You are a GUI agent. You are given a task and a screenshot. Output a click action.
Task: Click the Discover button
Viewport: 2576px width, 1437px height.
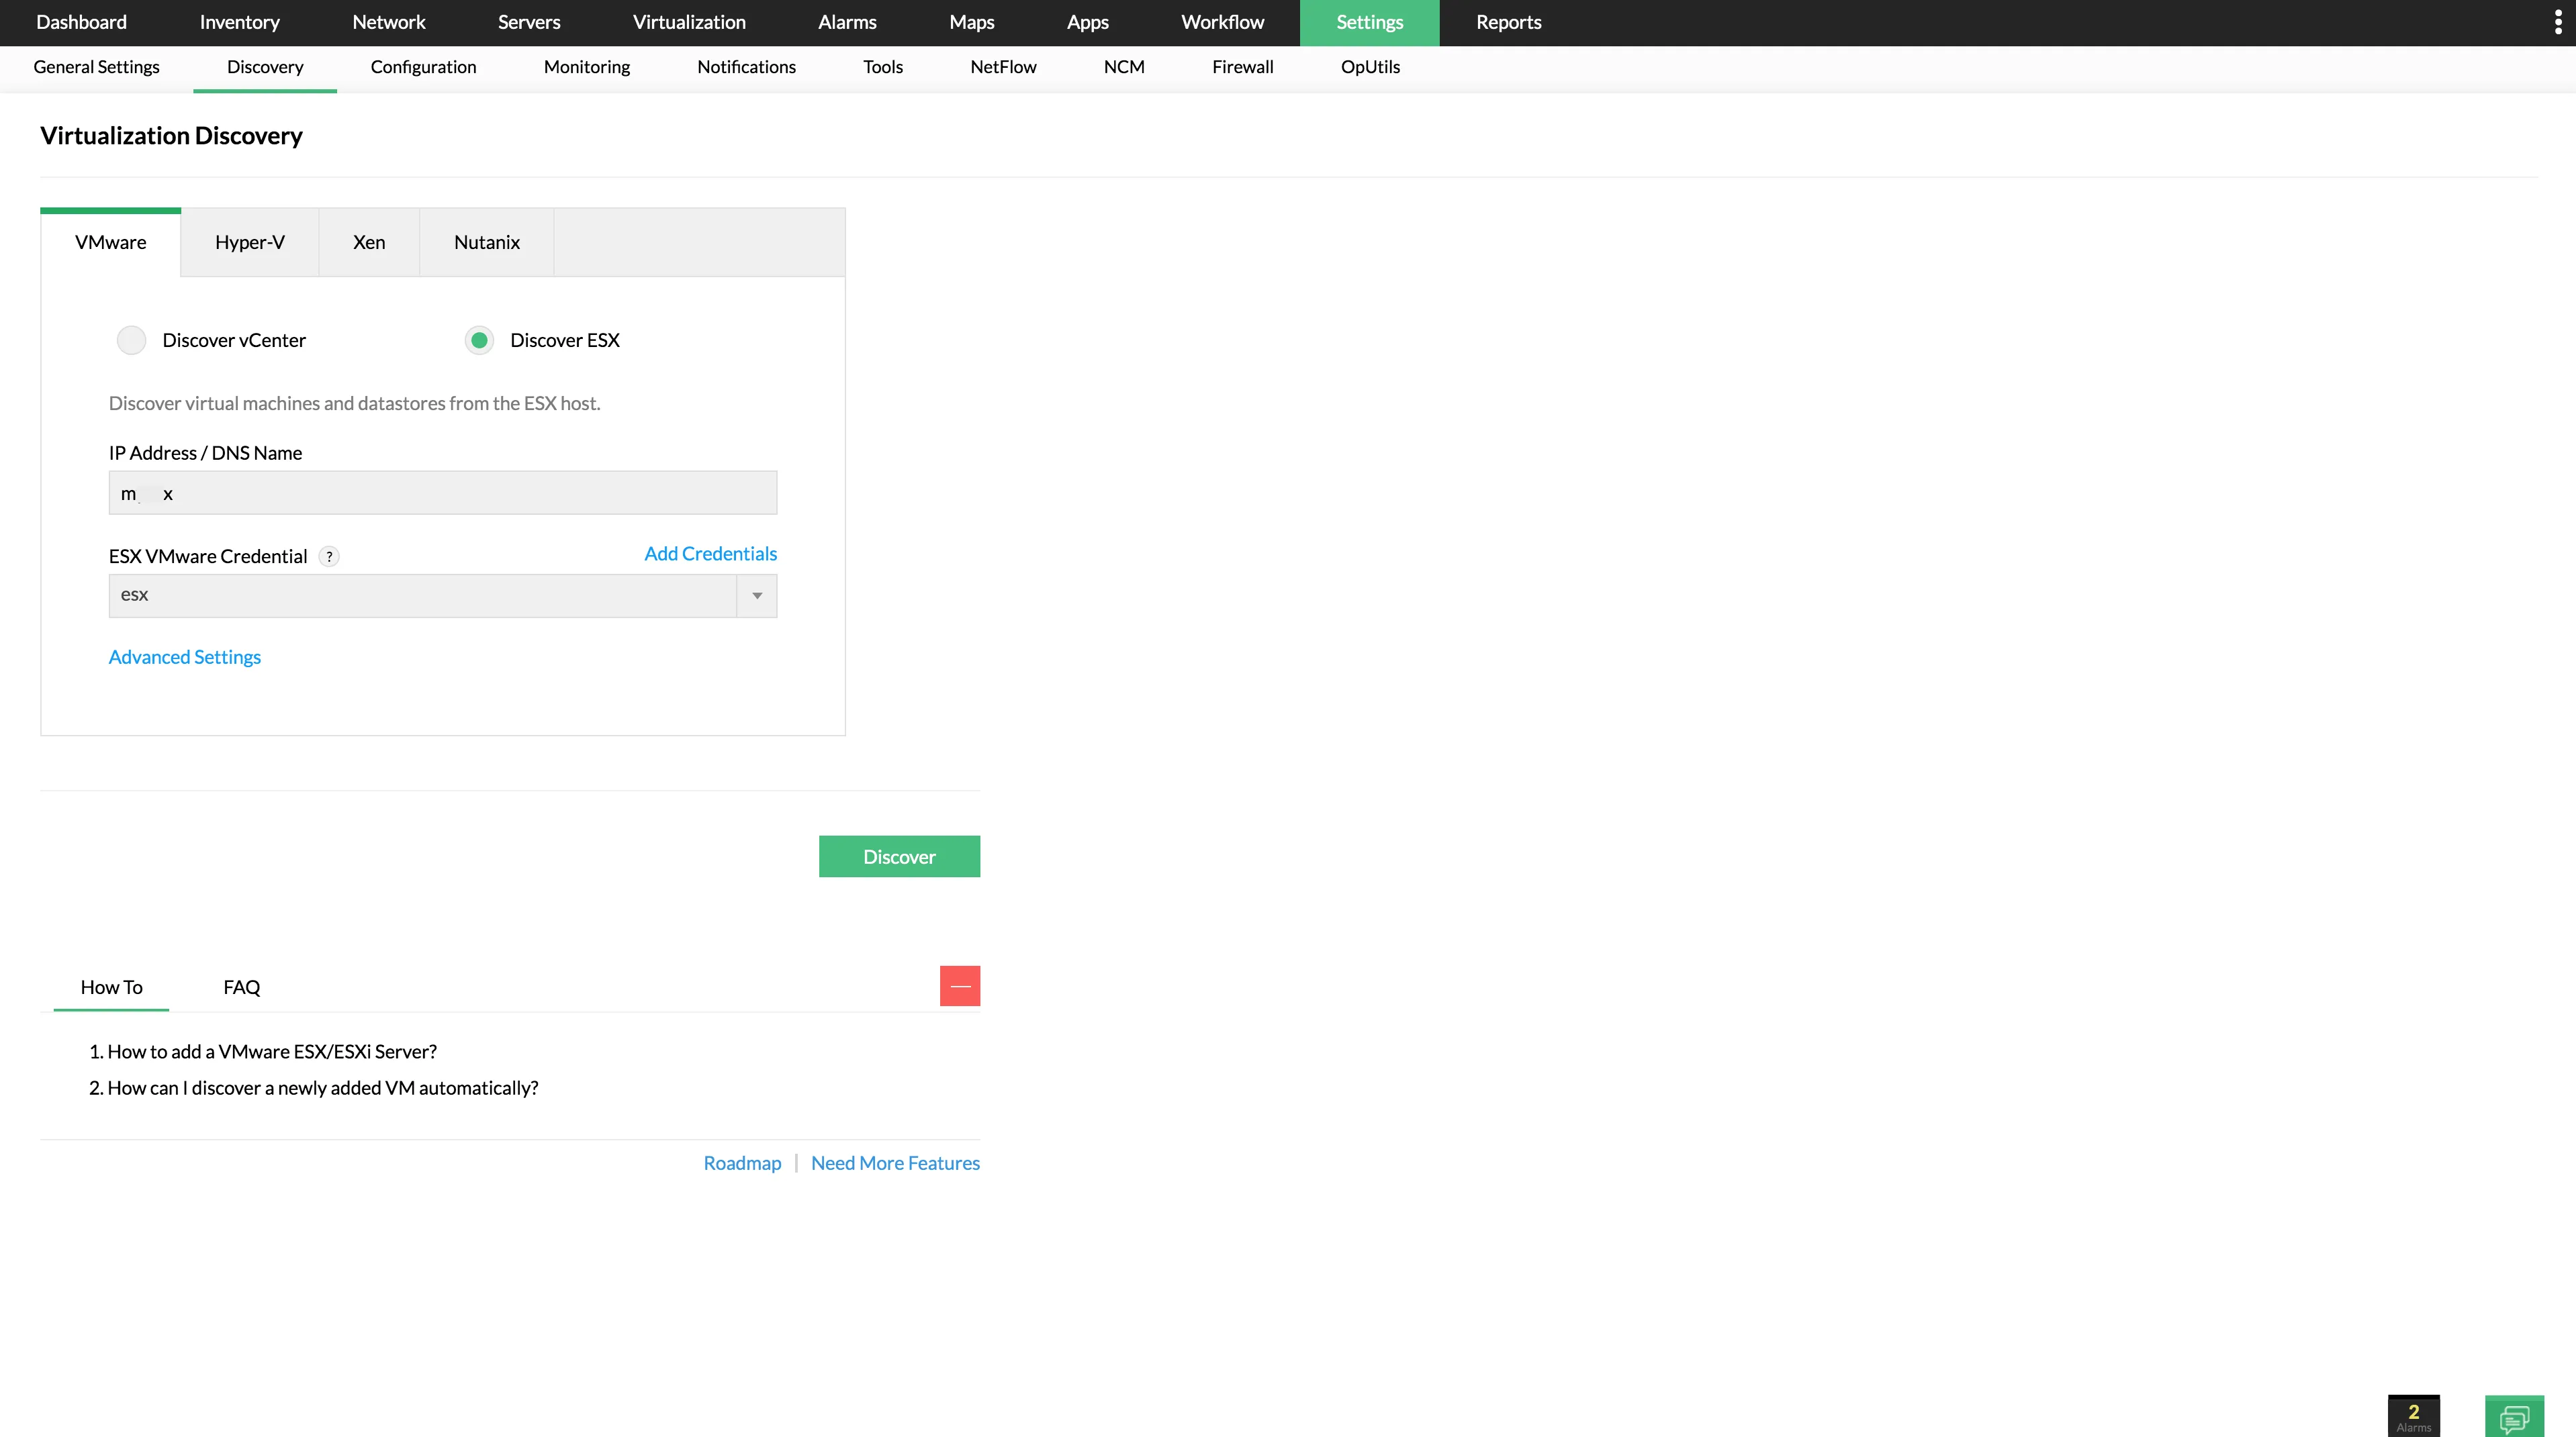(x=899, y=856)
